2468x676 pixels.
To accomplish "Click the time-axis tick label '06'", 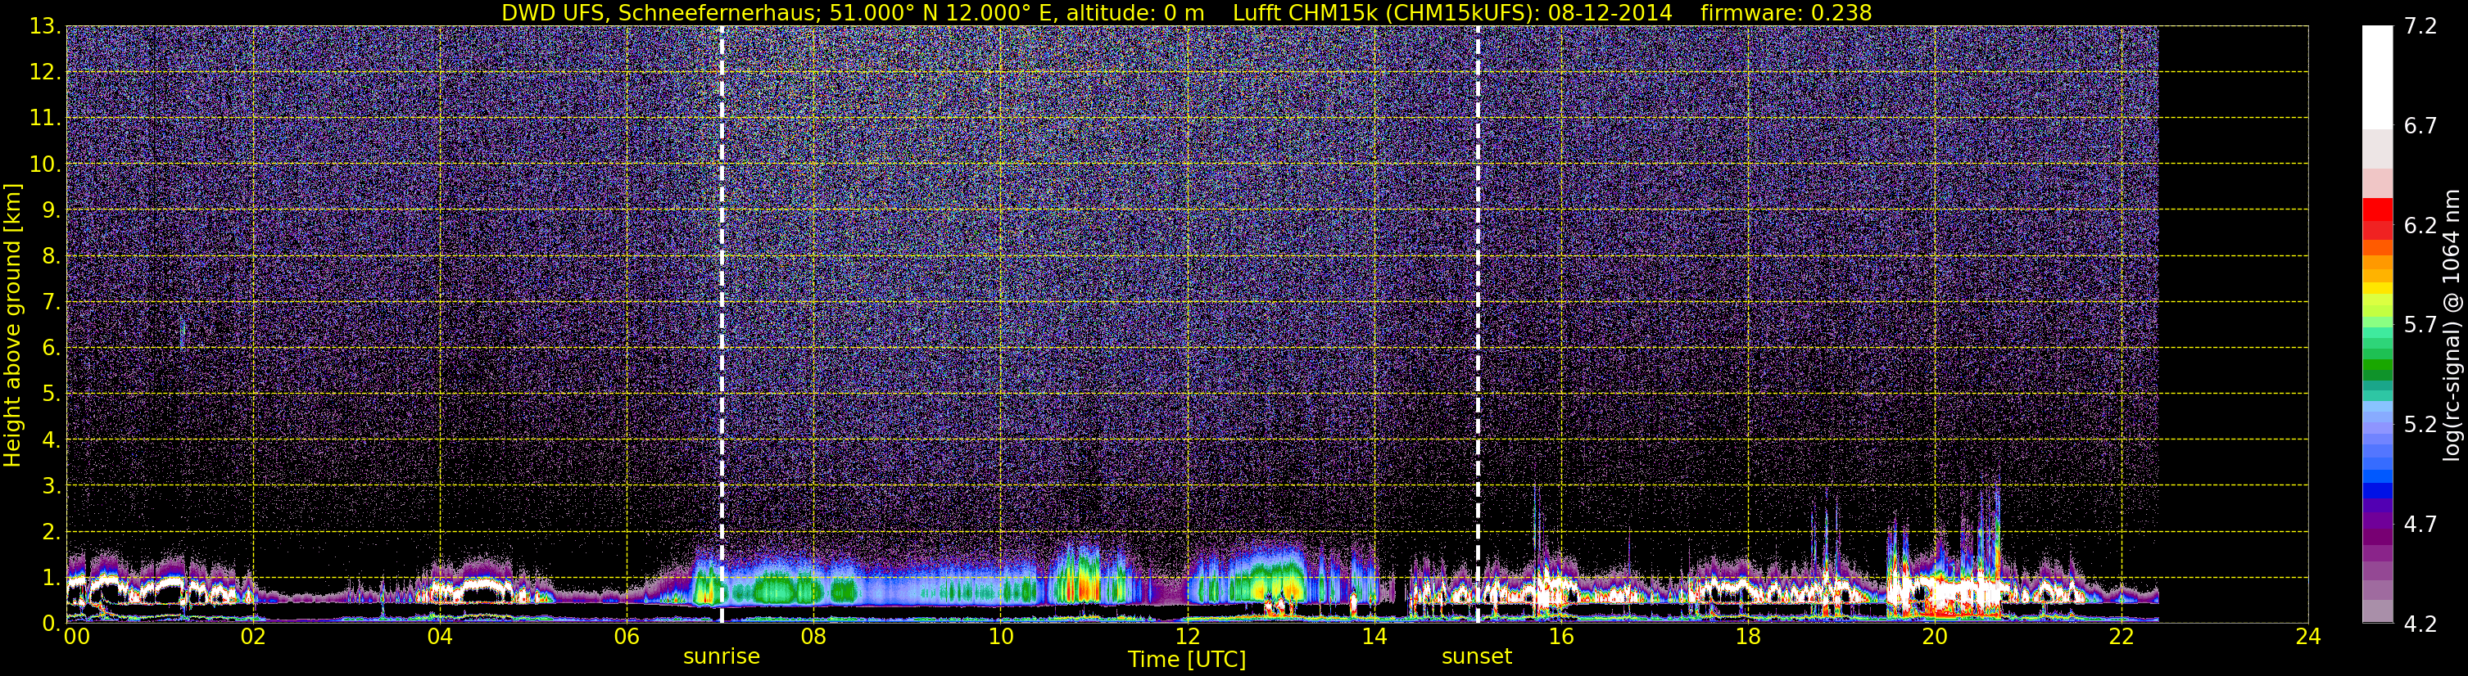I will (x=627, y=637).
